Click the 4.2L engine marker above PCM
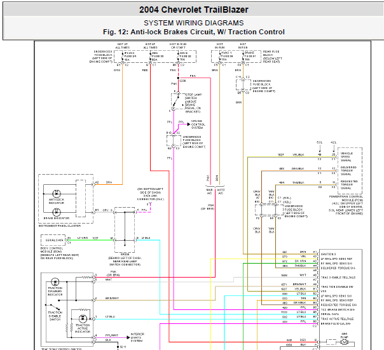This screenshot has height=350, width=384. (334, 142)
